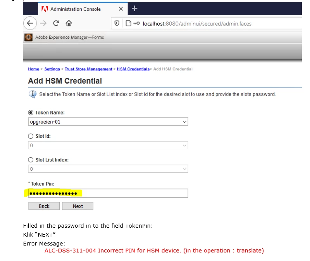Go back with the browser back arrow

tap(30, 23)
